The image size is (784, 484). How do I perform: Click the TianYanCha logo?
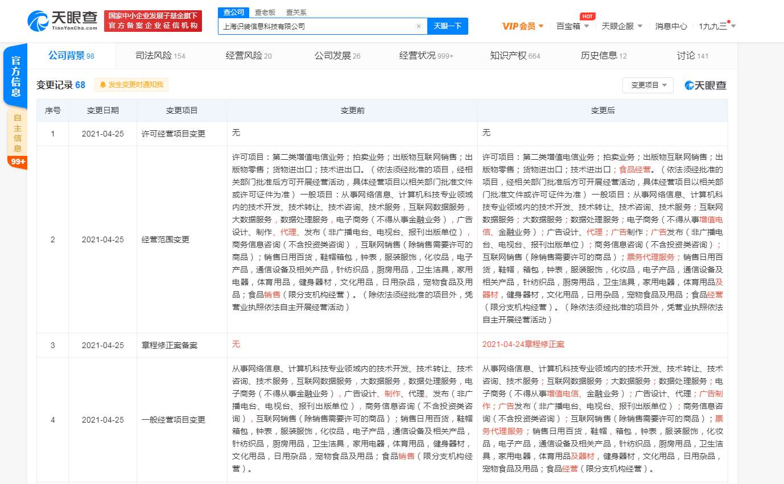coord(63,20)
